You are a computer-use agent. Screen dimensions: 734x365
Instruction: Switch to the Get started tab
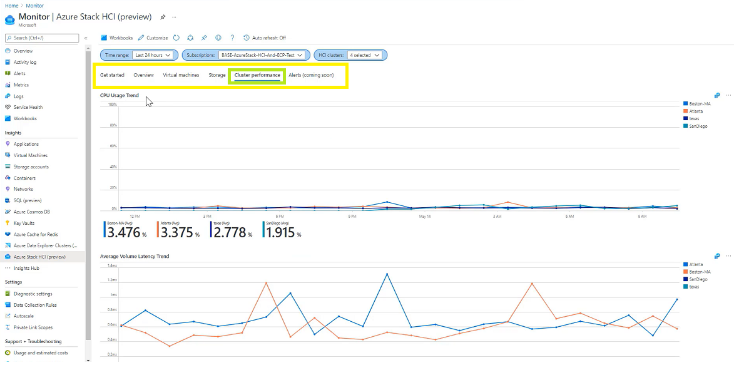coord(113,75)
